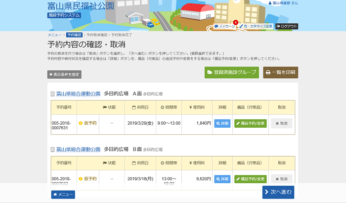Open 登録済施設グループ folder button

point(232,72)
